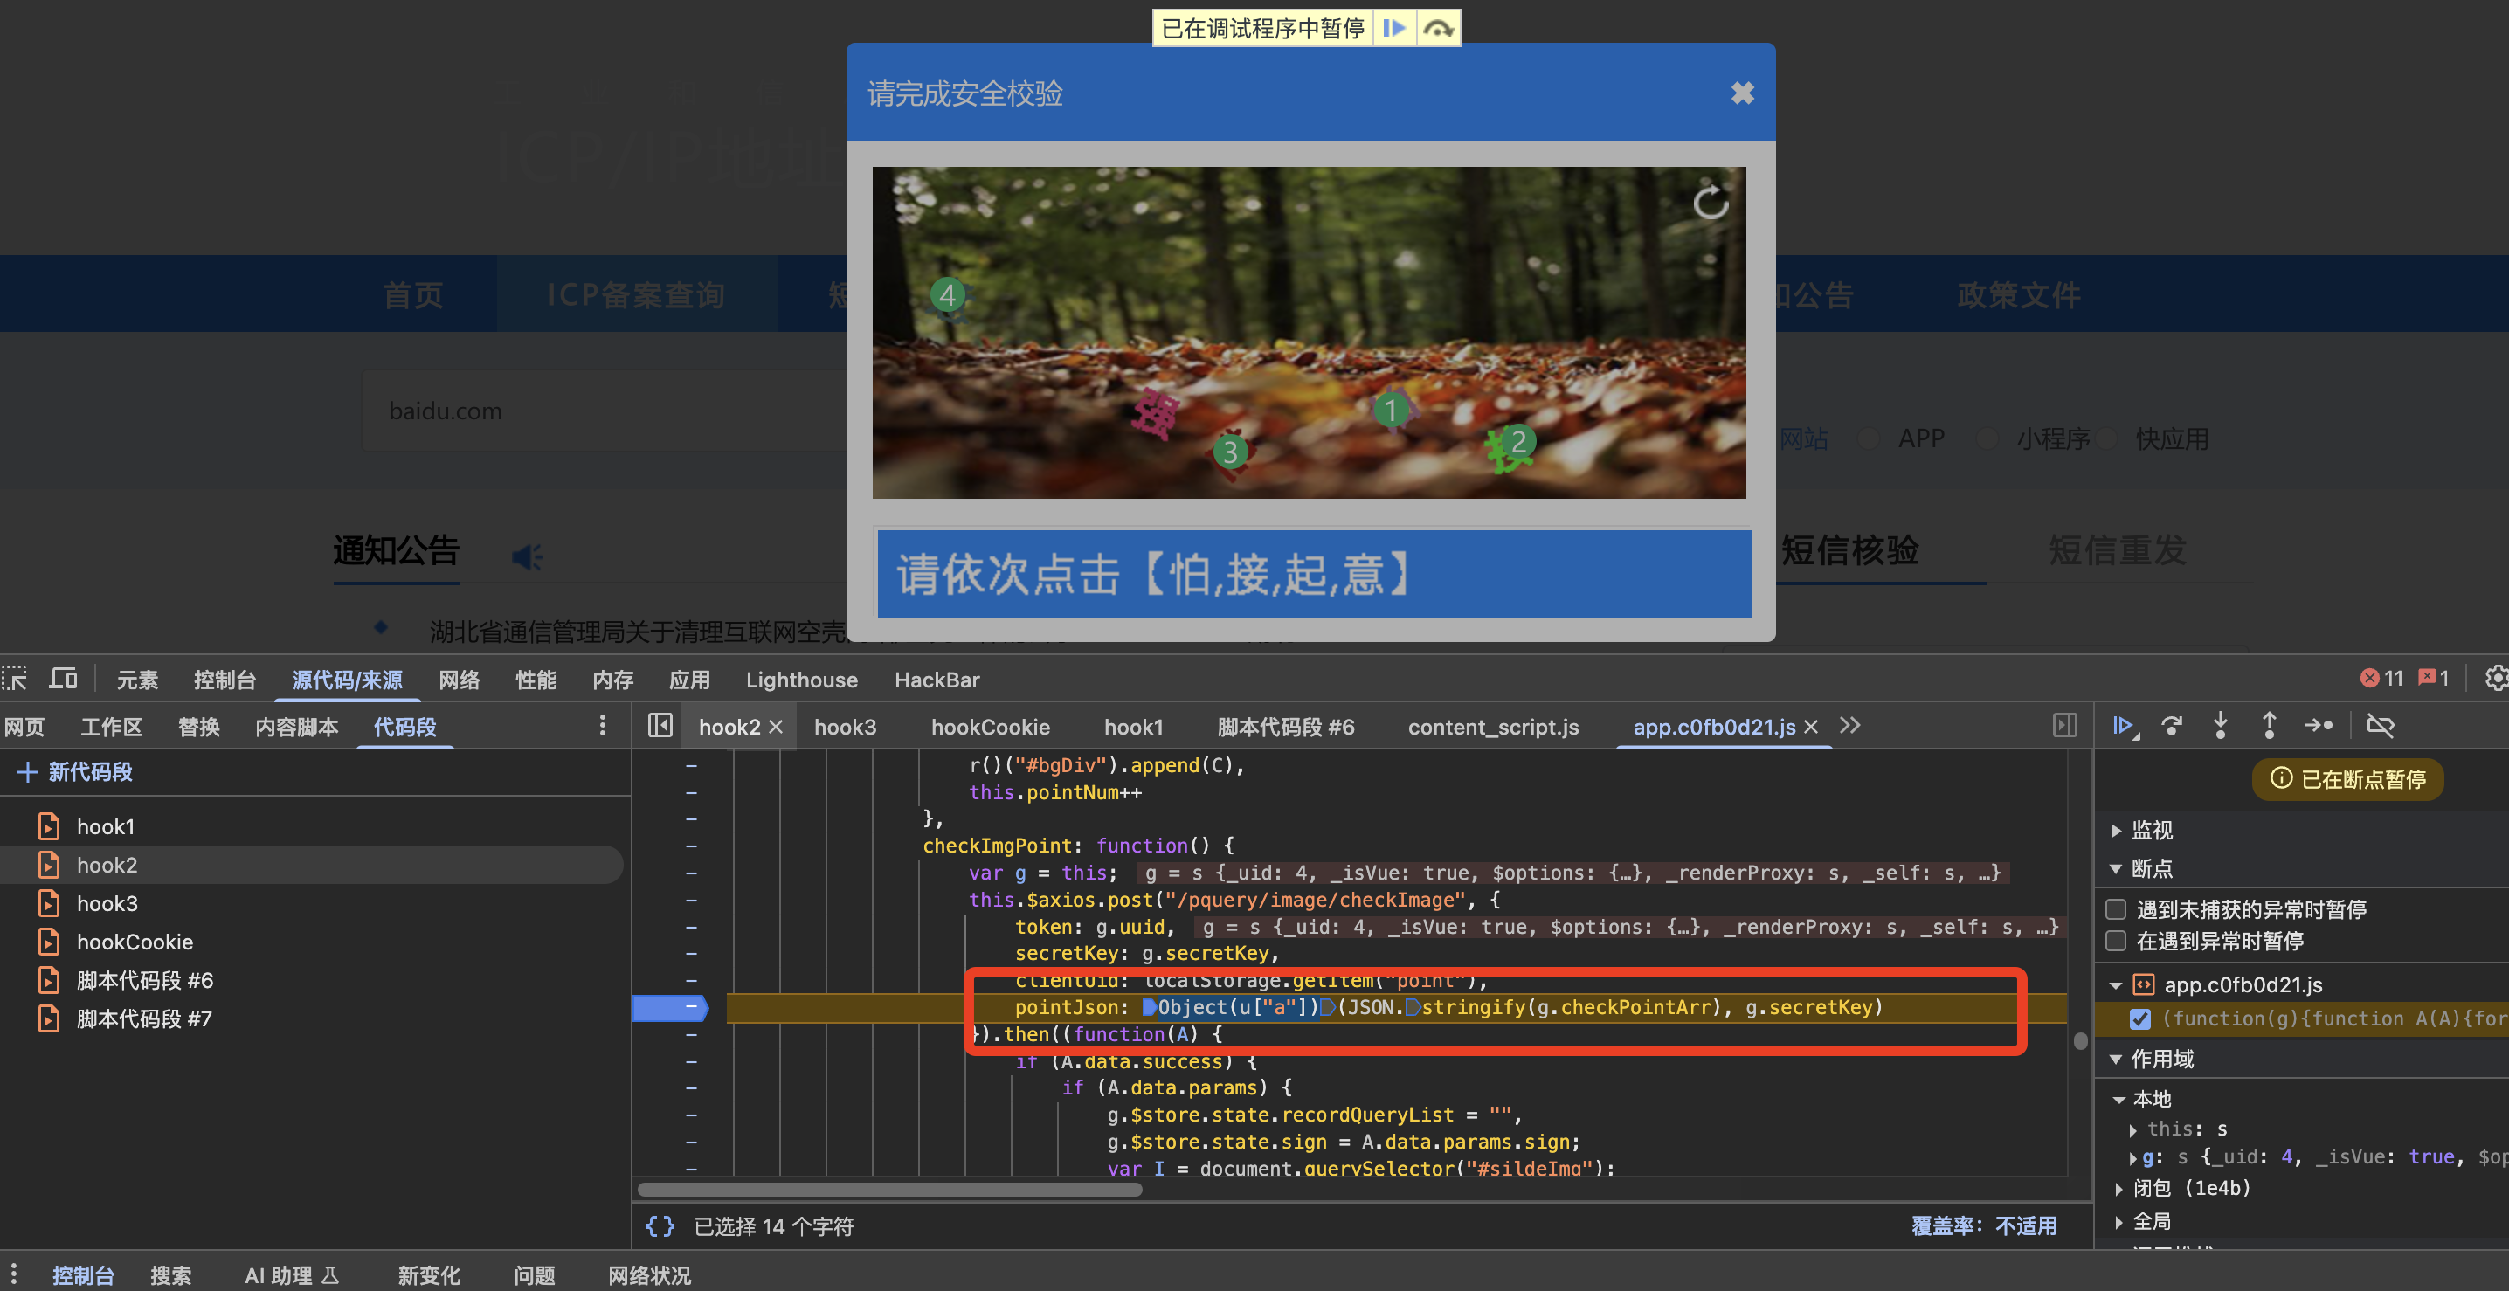Screen dimensions: 2509x1291
Task: Enable pause on uncaught exceptions checkbox
Action: click(2116, 909)
